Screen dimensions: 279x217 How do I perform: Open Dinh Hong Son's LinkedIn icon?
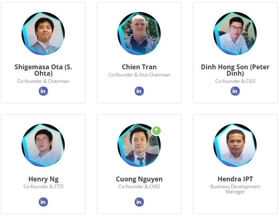pos(235,91)
